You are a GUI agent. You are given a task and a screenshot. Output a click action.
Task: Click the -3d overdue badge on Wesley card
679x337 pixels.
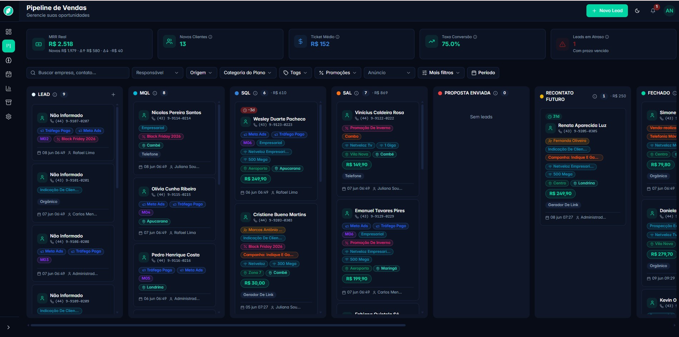249,110
